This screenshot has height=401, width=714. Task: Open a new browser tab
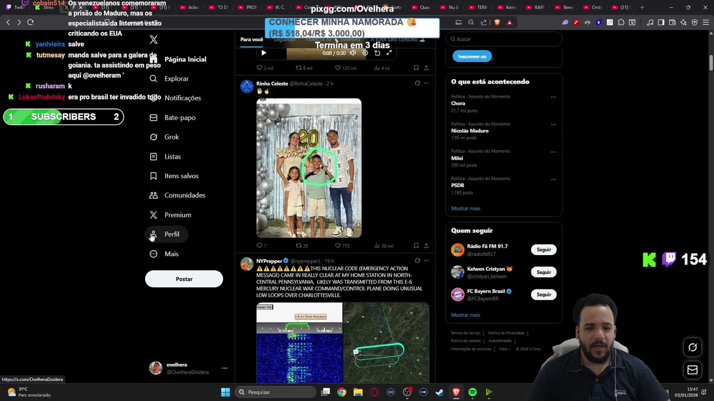[642, 7]
